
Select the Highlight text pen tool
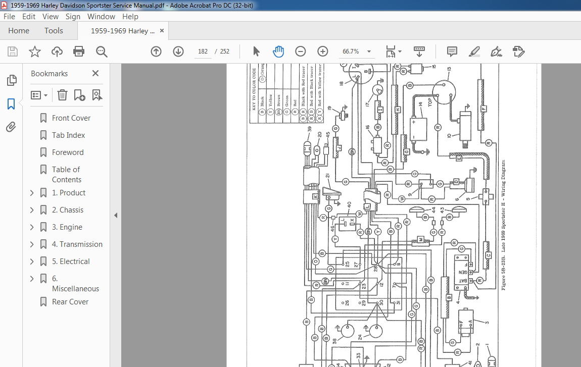[474, 51]
